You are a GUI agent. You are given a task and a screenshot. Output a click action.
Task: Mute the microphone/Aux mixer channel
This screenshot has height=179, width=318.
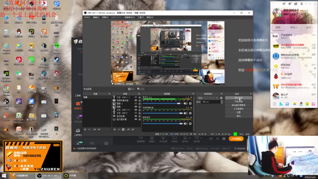(185, 103)
